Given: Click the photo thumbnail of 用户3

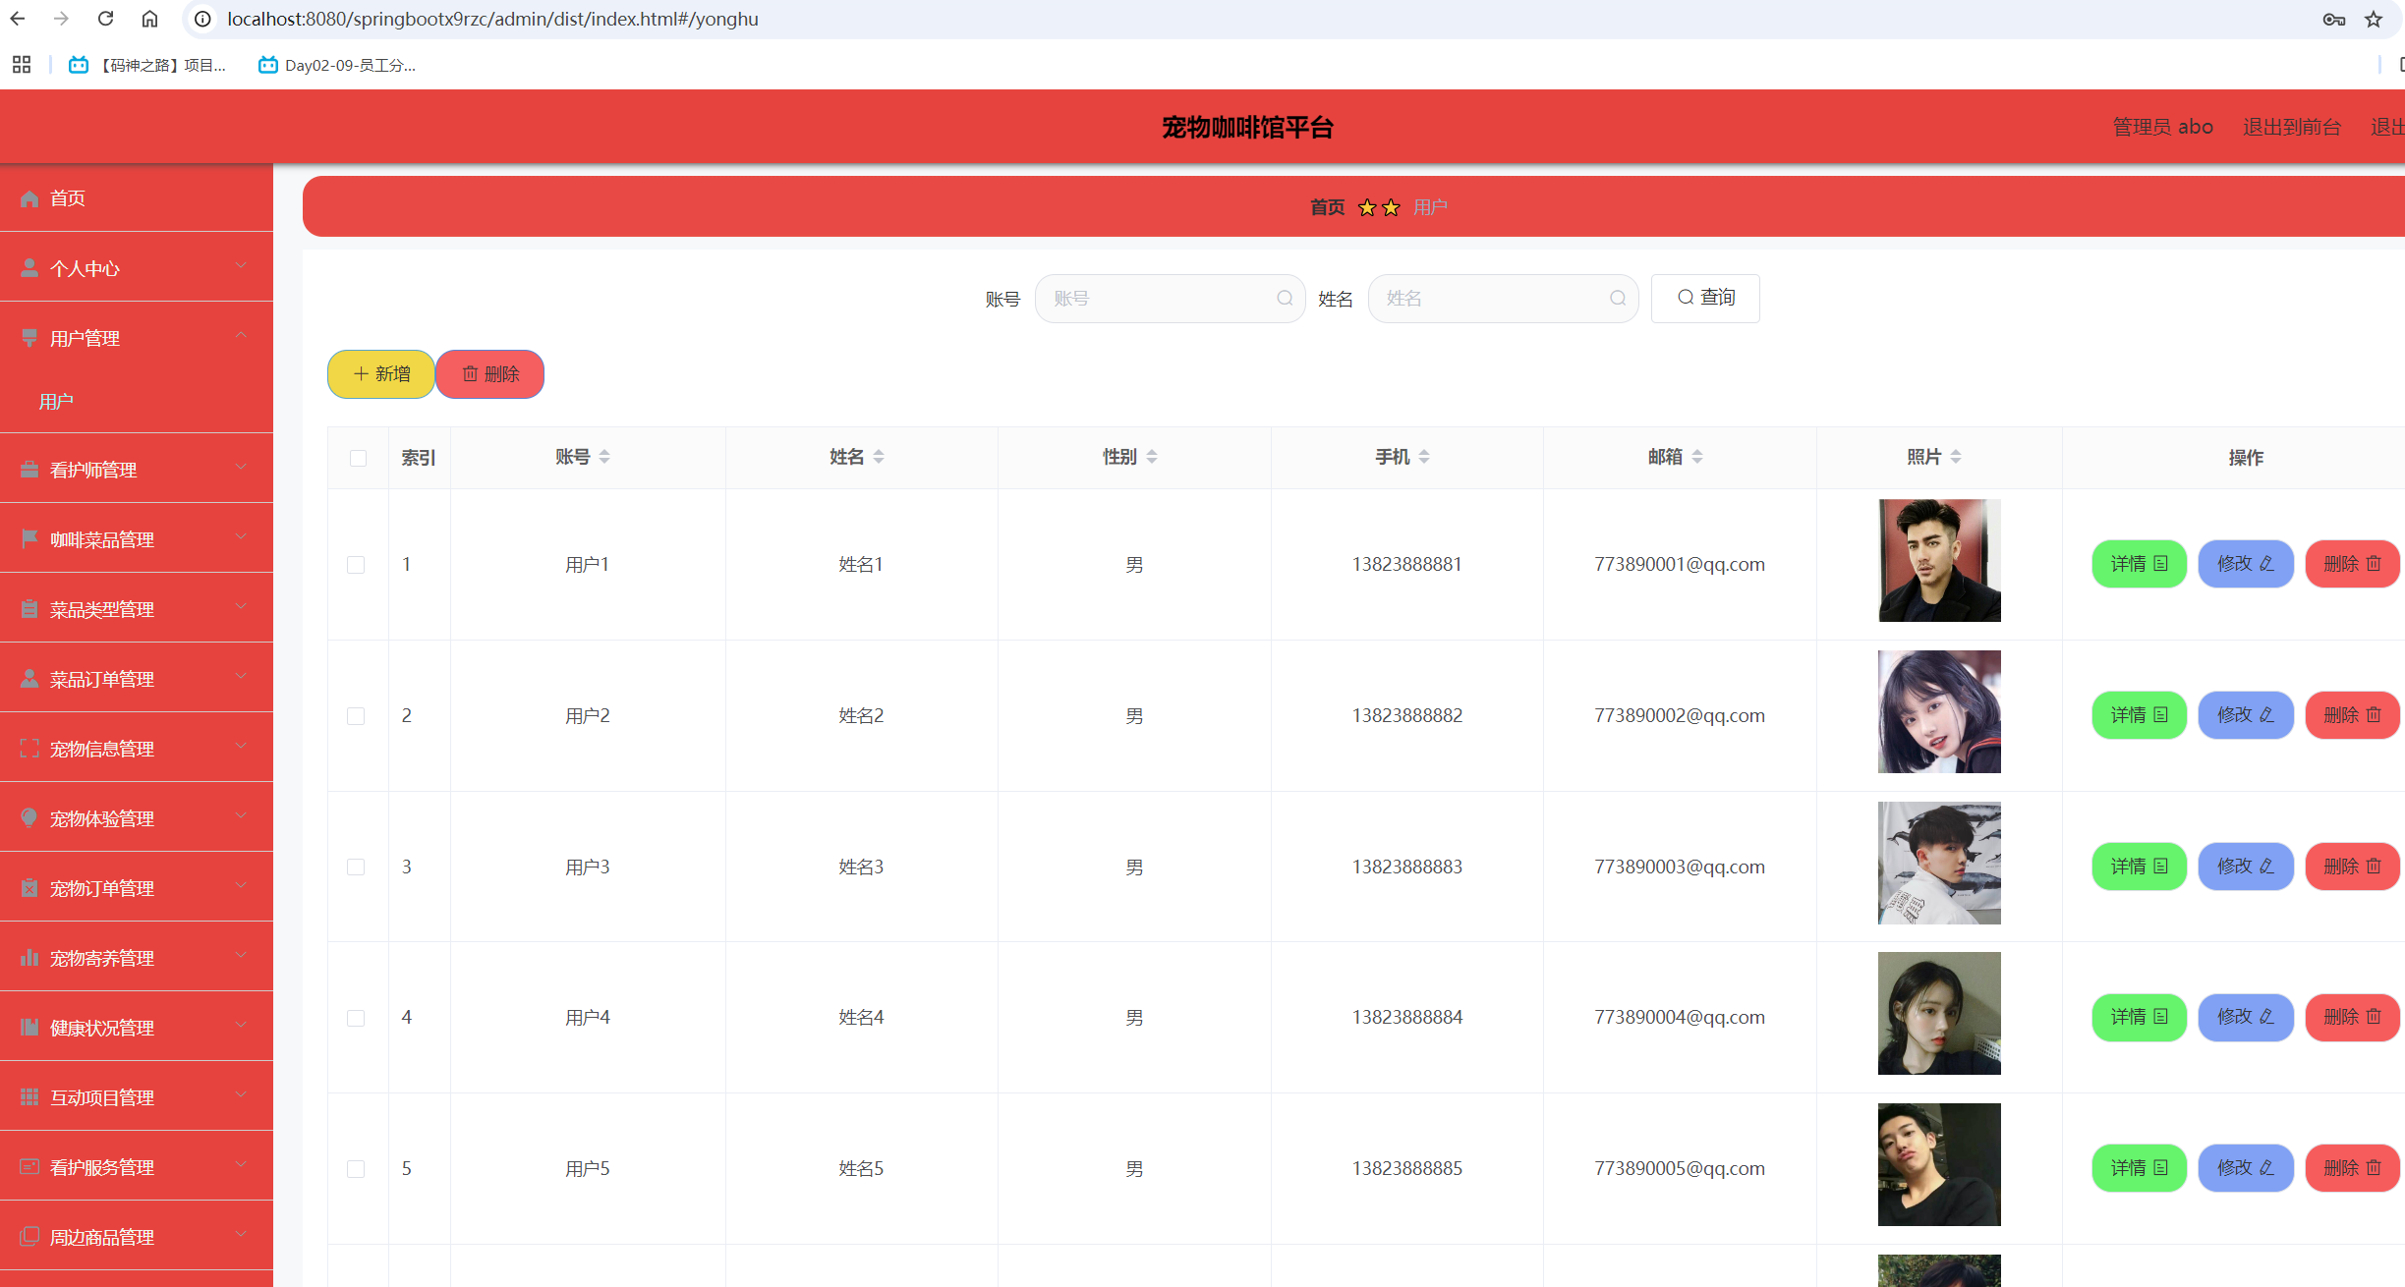Looking at the screenshot, I should 1937,863.
